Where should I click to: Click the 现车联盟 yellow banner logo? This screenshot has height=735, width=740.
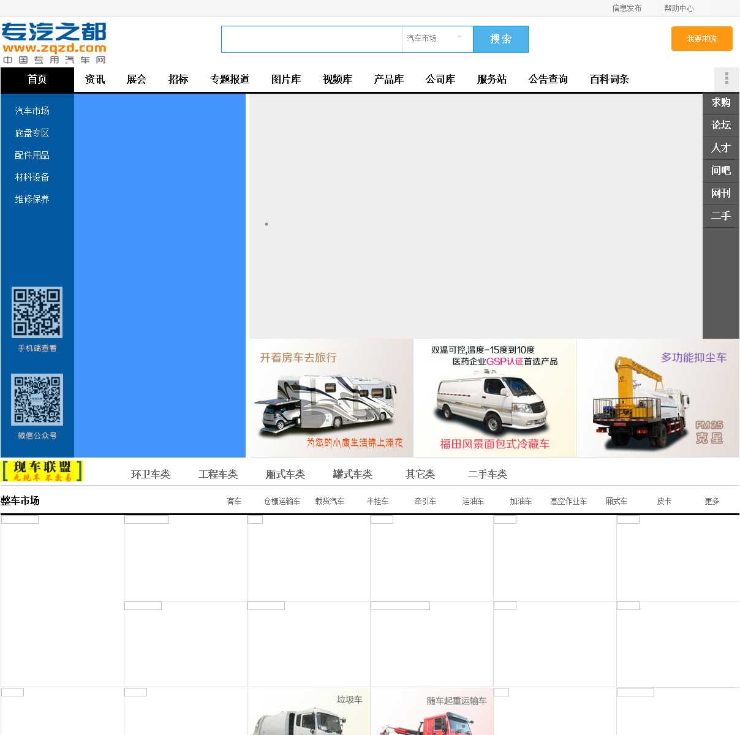coord(42,471)
